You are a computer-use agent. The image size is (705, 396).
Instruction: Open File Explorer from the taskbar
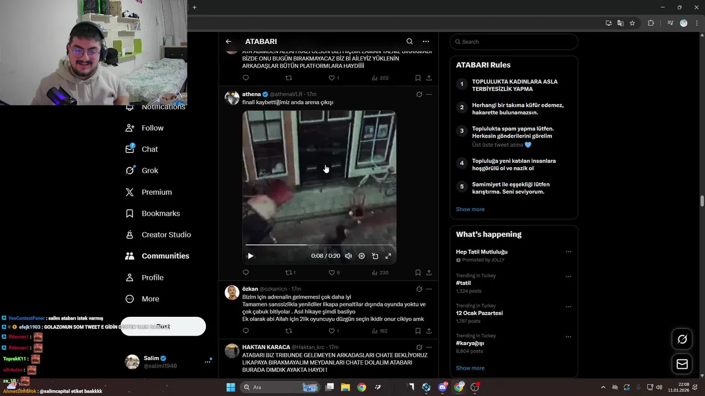[x=345, y=387]
